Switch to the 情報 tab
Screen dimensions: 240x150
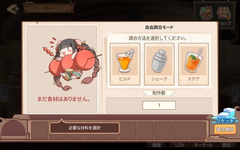[156, 145]
